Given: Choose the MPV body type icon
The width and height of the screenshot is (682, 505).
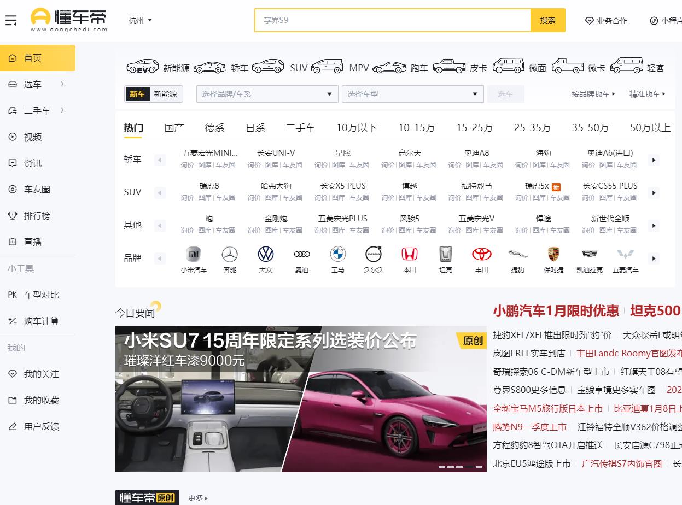Looking at the screenshot, I should tap(327, 67).
